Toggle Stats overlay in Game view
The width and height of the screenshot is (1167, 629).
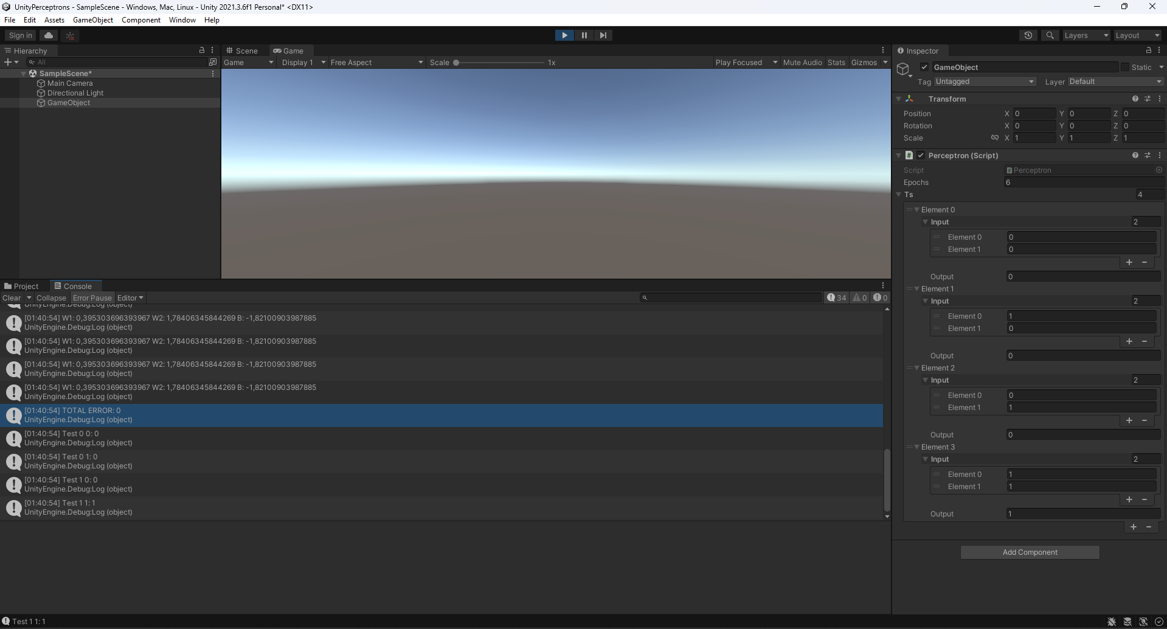click(x=836, y=62)
